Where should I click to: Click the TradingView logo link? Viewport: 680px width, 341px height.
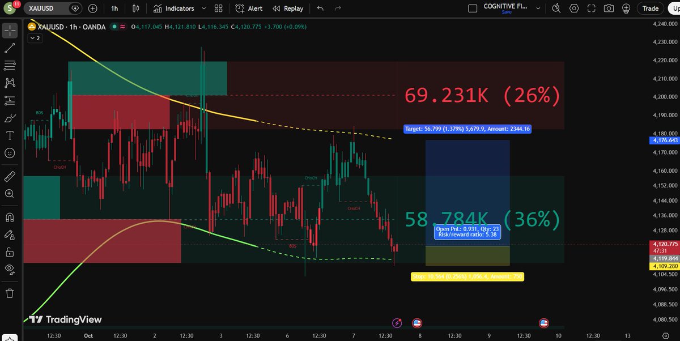[65, 319]
